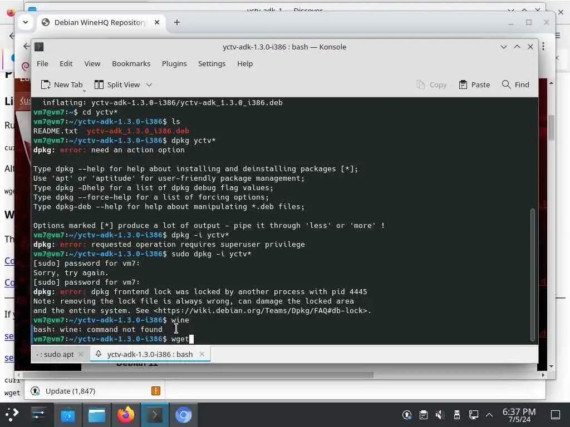Click the browser back arrow

[x=27, y=46]
